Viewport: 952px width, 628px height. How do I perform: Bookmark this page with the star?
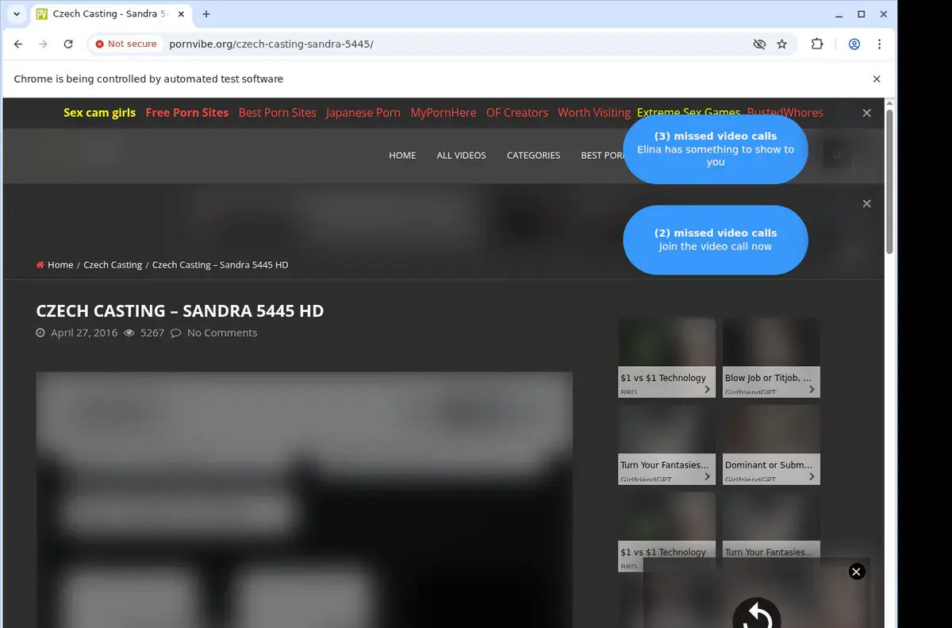(x=782, y=44)
